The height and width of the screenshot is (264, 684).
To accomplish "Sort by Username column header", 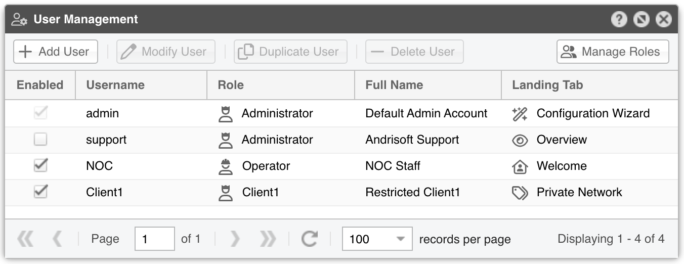I will click(x=141, y=85).
